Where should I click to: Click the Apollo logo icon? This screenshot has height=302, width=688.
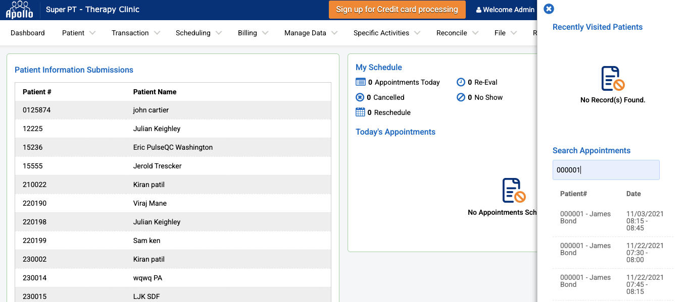pyautogui.click(x=19, y=10)
